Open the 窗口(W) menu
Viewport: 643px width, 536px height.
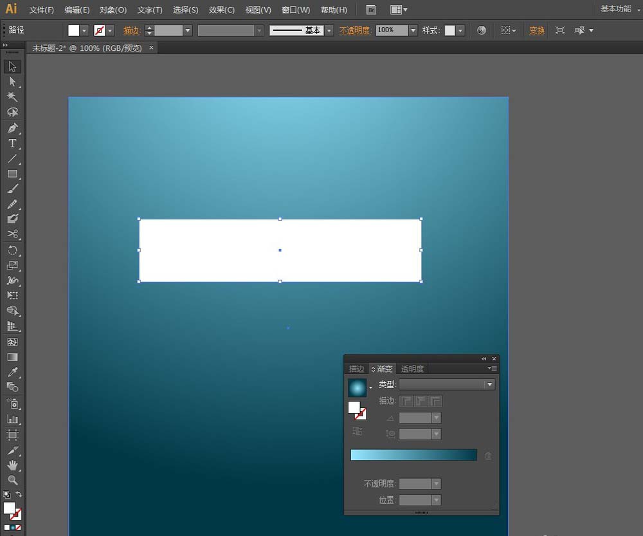pyautogui.click(x=296, y=10)
